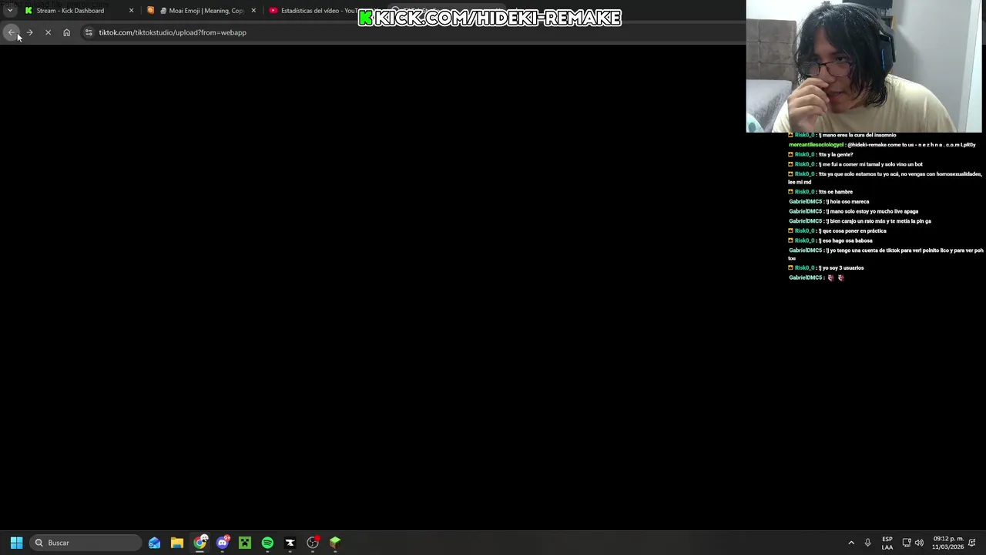Screen dimensions: 986x555
Task: Expand the tab search dropdown arrow
Action: pyautogui.click(x=9, y=11)
